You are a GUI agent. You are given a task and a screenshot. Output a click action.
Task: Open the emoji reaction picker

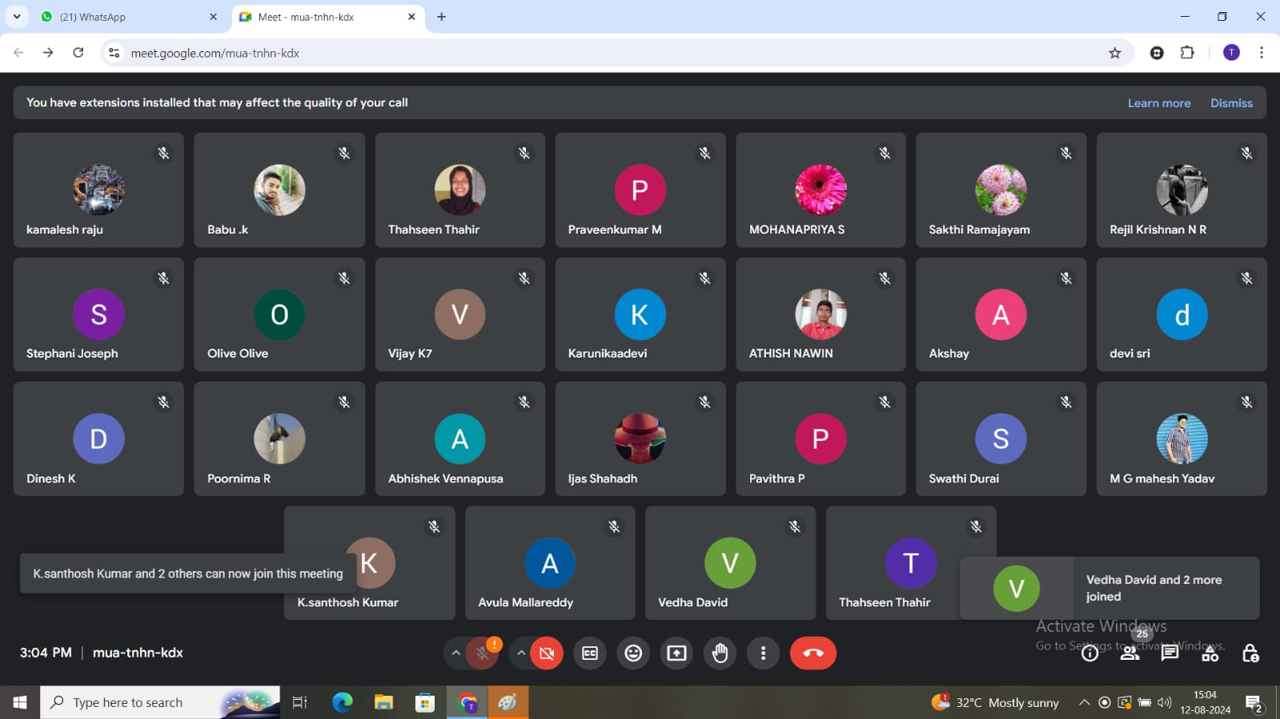point(633,653)
